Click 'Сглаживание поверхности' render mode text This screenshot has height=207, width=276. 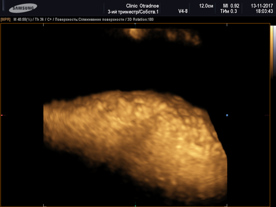101,20
